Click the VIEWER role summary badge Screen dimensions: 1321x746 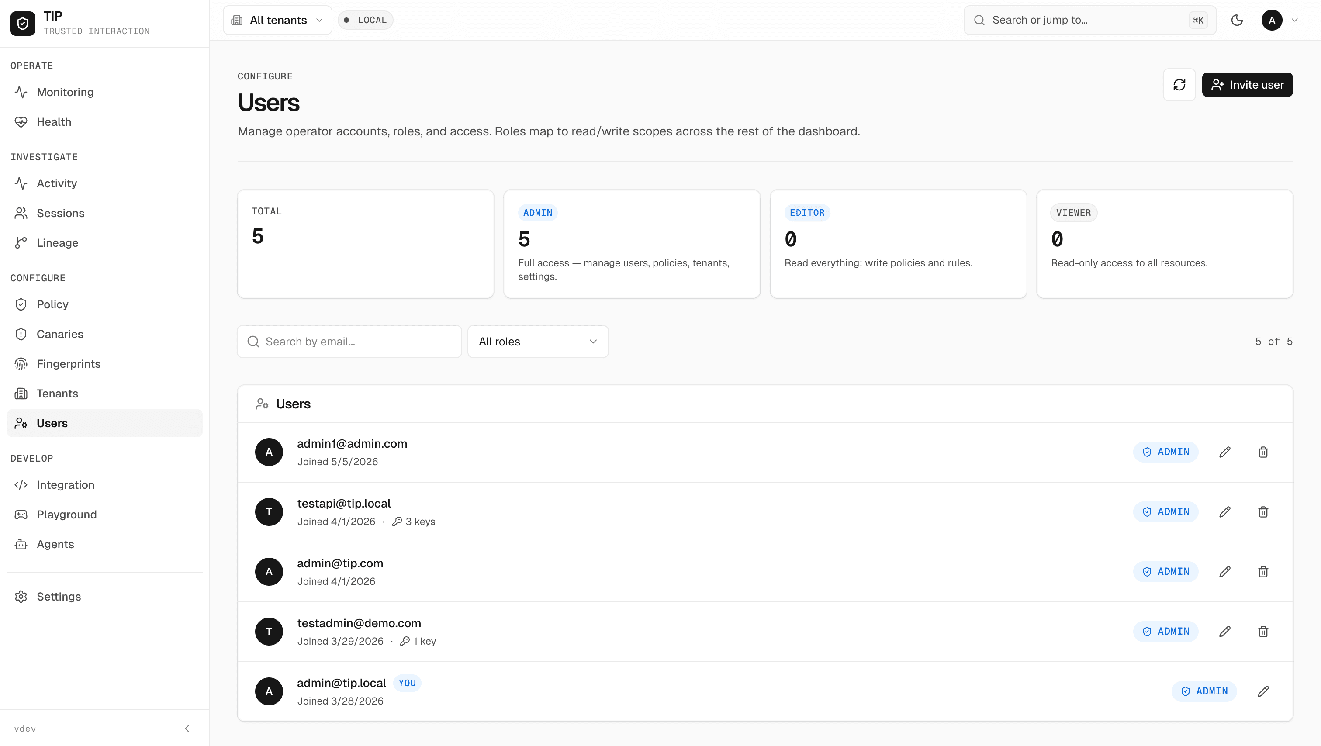tap(1074, 213)
